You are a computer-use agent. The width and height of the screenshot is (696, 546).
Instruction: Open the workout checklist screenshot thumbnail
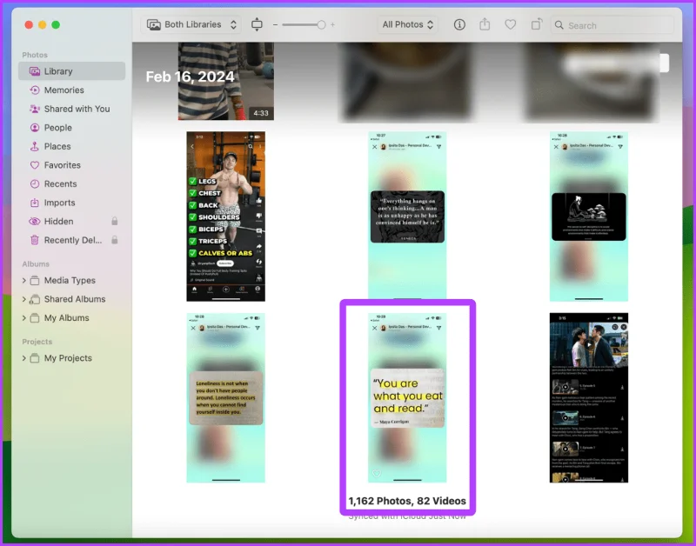[226, 216]
